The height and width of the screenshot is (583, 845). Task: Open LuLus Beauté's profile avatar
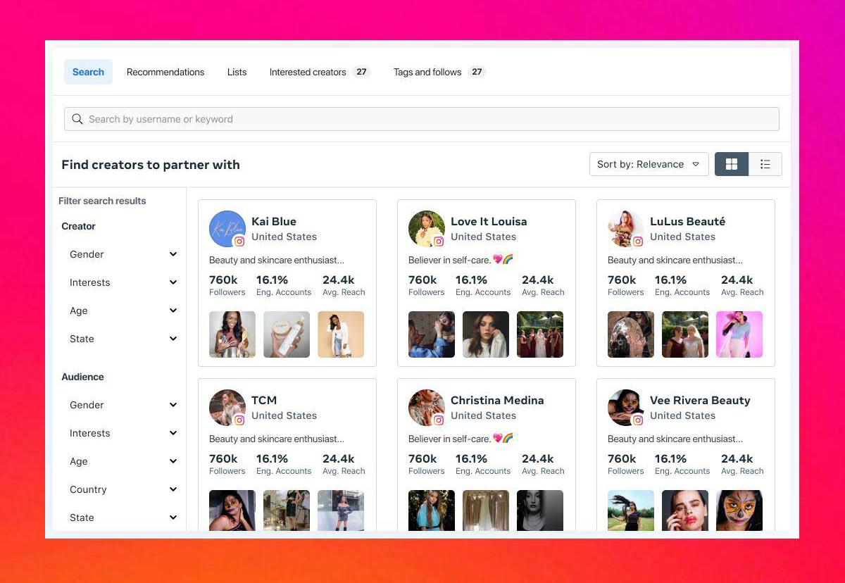(625, 228)
